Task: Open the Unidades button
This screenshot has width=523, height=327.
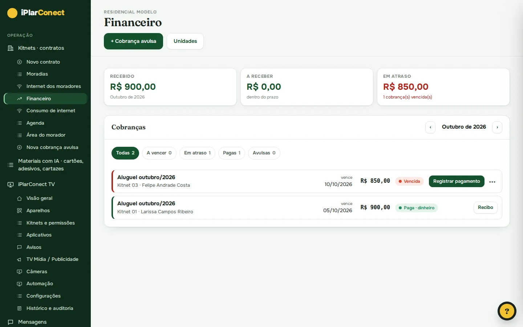Action: coord(185,41)
